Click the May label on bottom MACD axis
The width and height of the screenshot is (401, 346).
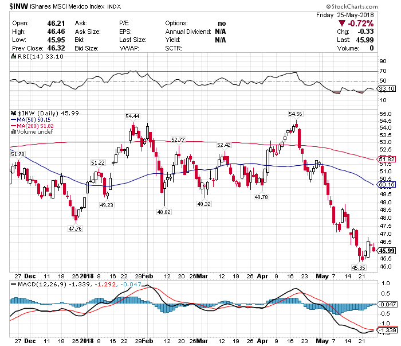pos(322,341)
